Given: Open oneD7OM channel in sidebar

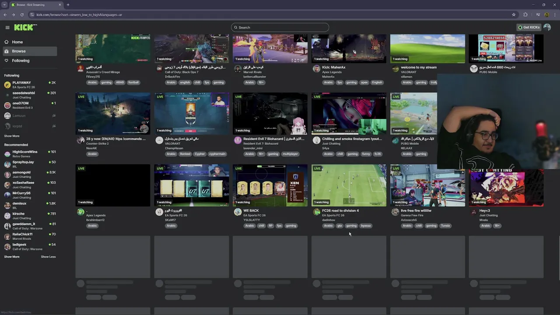Looking at the screenshot, I should (x=30, y=105).
